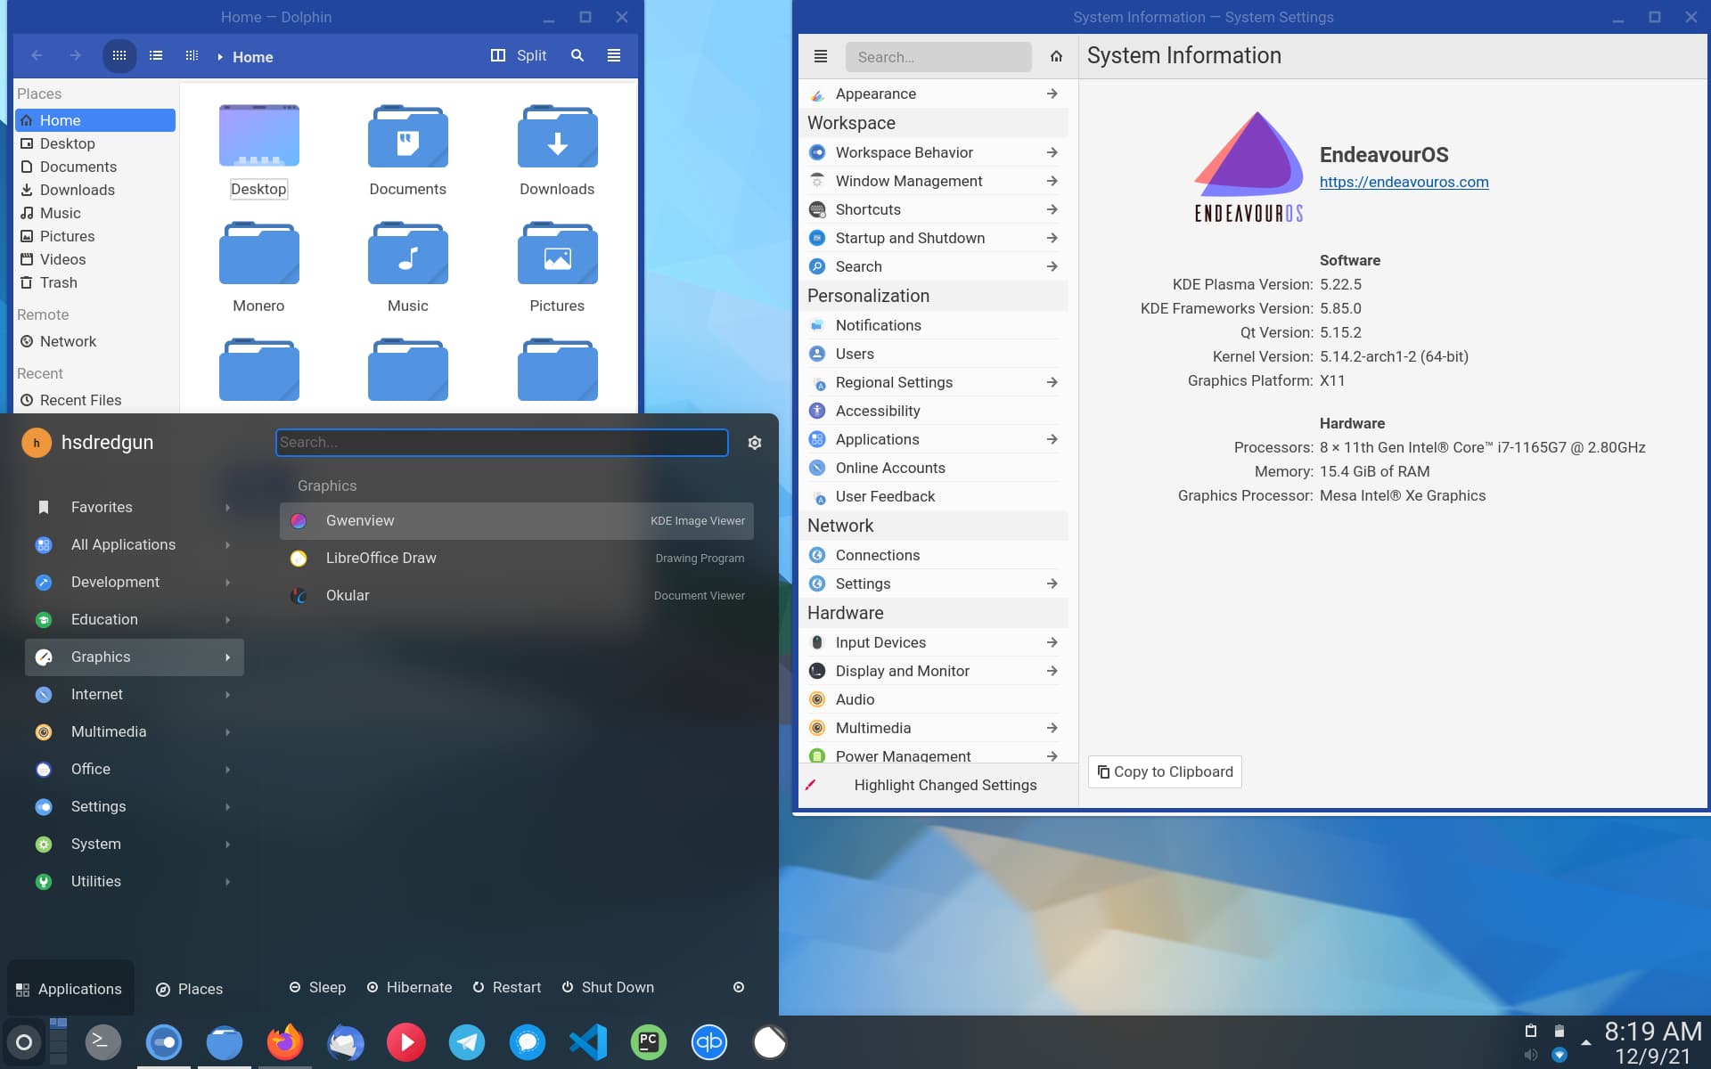Open System Settings taskbar icon

tap(163, 1042)
